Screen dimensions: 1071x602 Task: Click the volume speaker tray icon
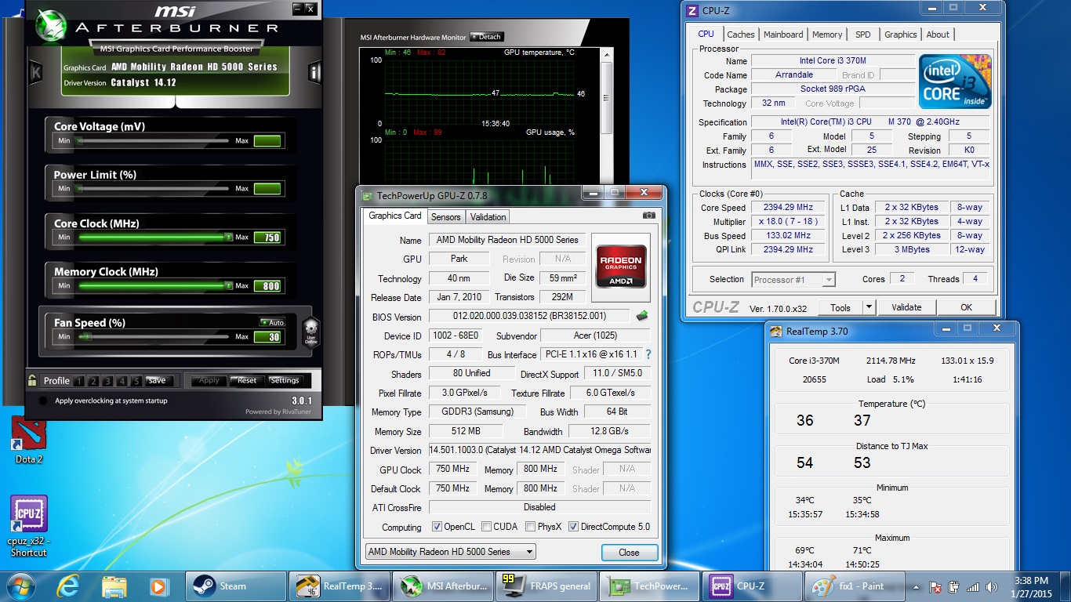(991, 587)
